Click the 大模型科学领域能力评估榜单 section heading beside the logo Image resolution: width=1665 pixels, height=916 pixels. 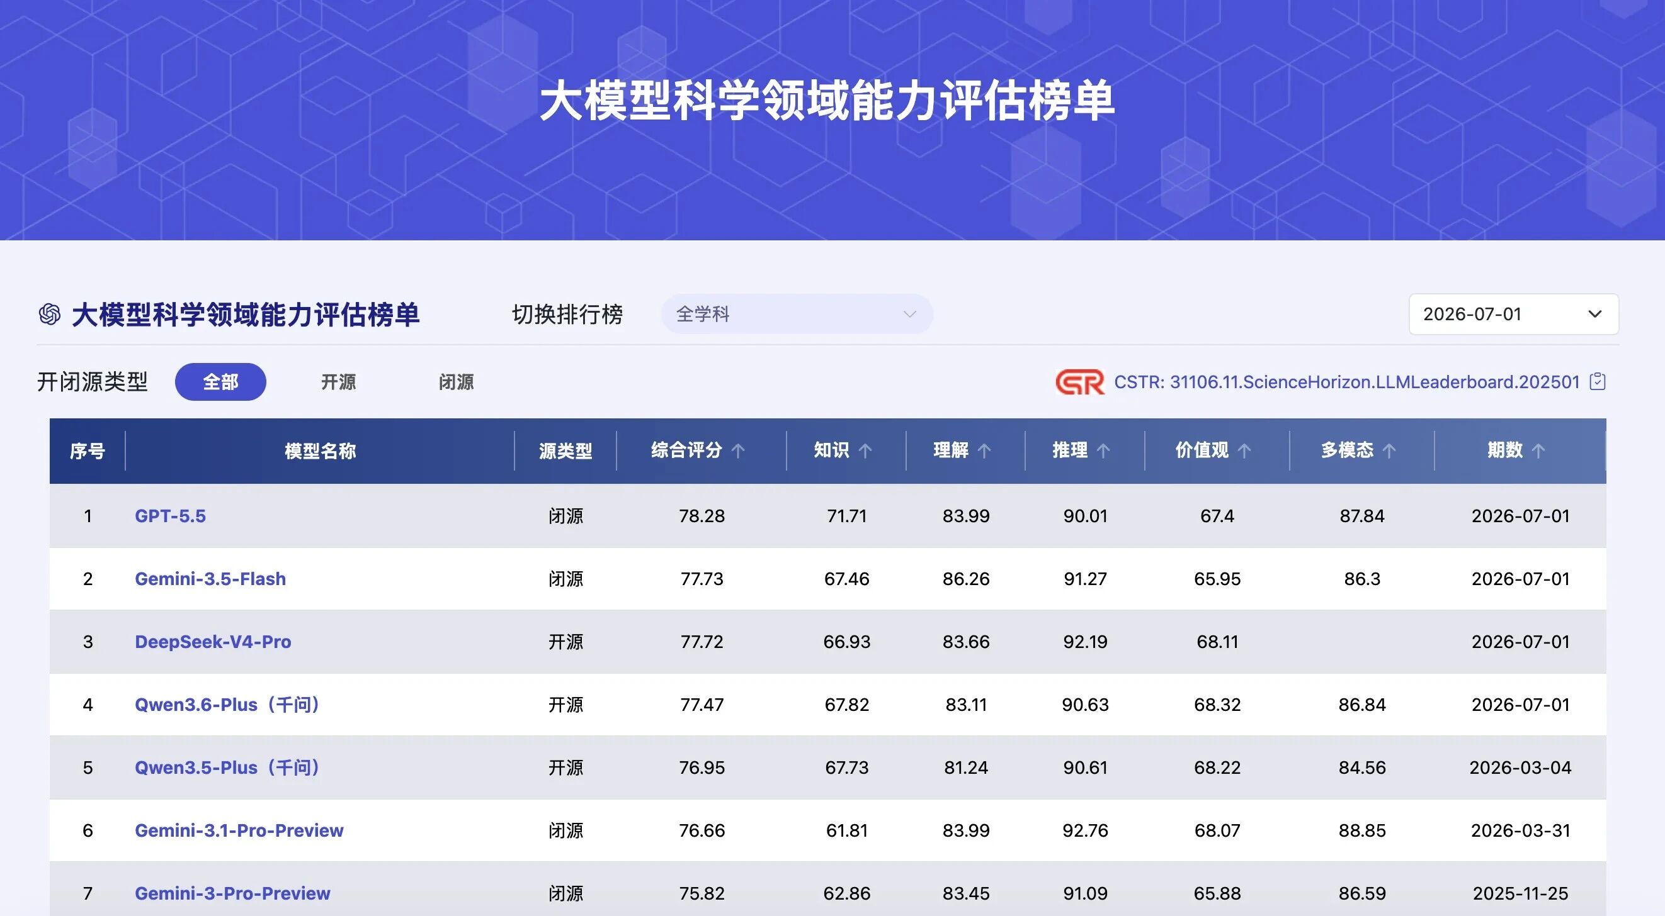point(246,315)
